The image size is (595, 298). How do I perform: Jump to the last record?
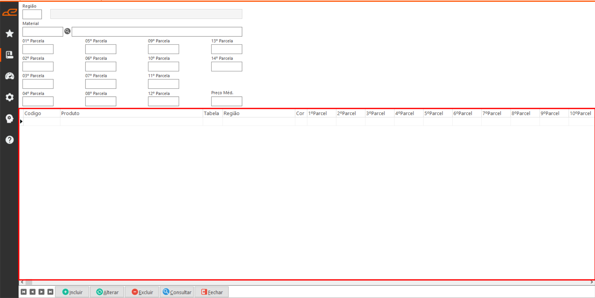tap(50, 292)
